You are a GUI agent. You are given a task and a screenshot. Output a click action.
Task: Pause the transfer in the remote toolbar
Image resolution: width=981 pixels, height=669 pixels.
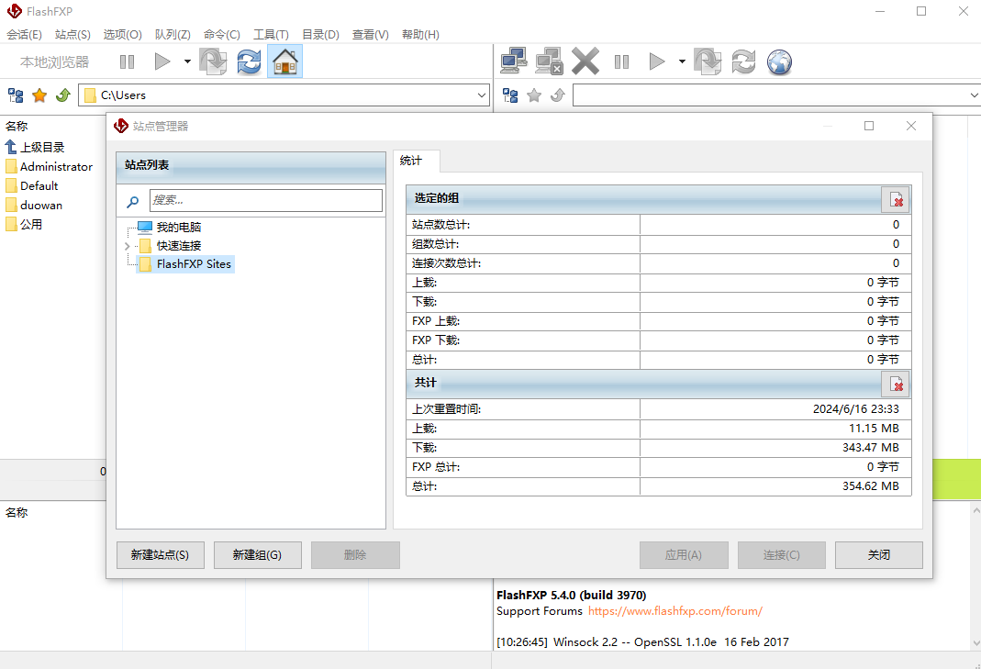[621, 61]
